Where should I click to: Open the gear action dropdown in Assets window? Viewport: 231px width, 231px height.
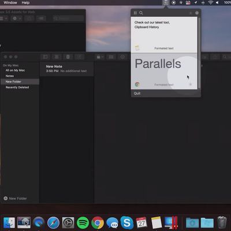(x=17, y=18)
